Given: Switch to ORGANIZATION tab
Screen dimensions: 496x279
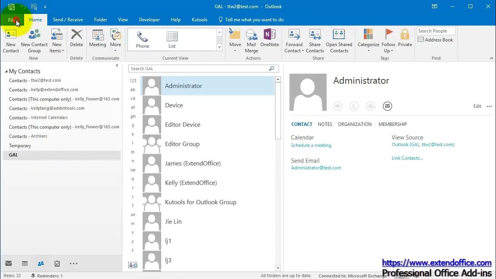Looking at the screenshot, I should 355,124.
